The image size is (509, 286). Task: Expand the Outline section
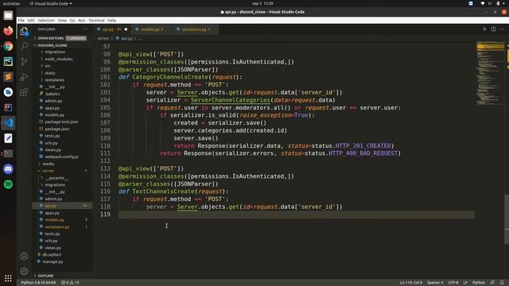point(45,276)
